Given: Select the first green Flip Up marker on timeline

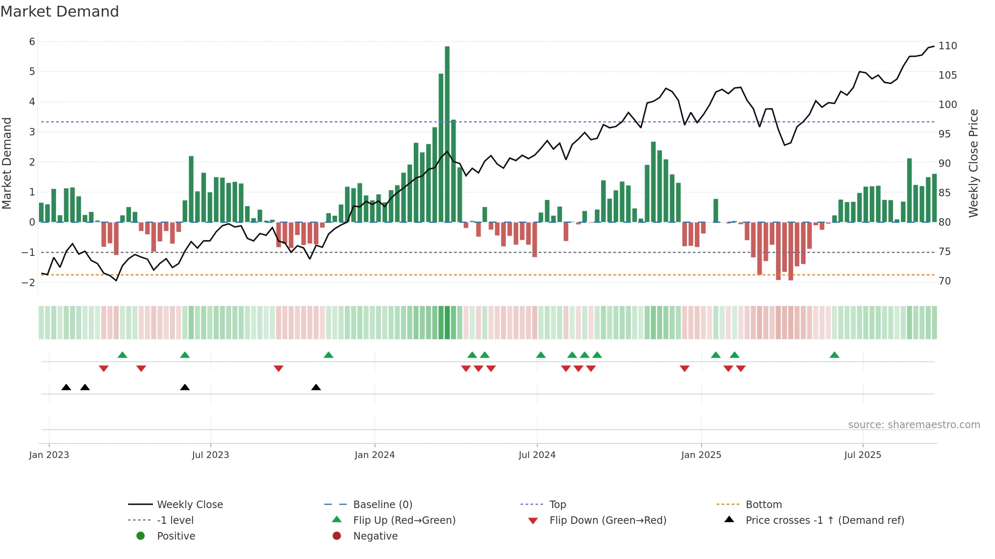Looking at the screenshot, I should tap(122, 355).
